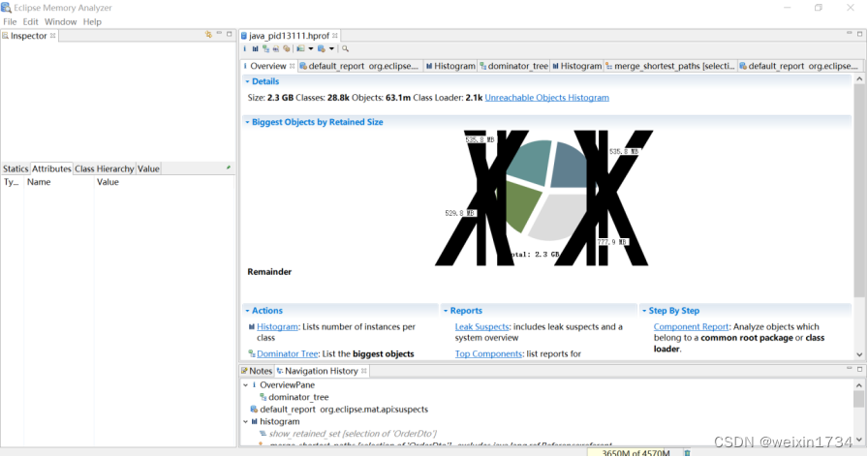
Task: Select the Navigation History tab
Action: (x=321, y=371)
